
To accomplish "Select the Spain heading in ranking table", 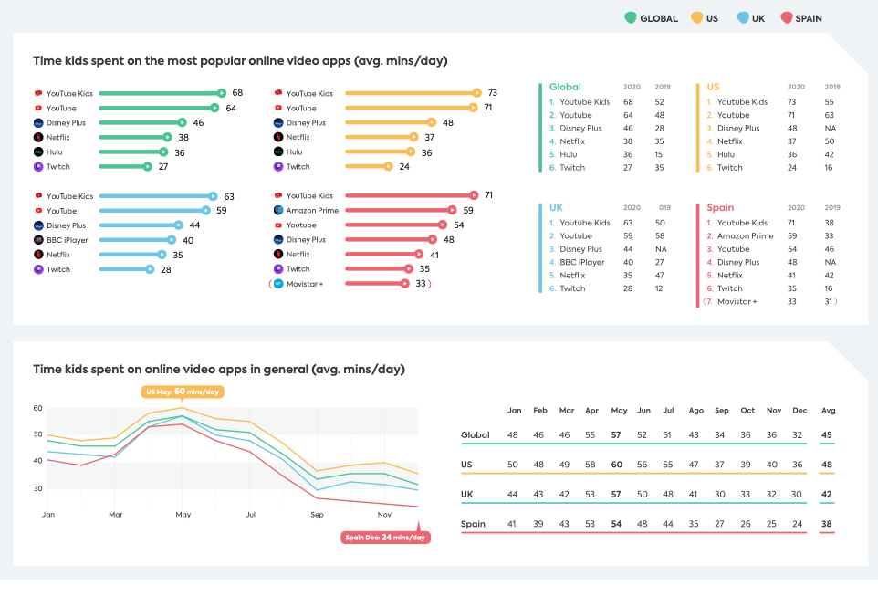I will 720,207.
